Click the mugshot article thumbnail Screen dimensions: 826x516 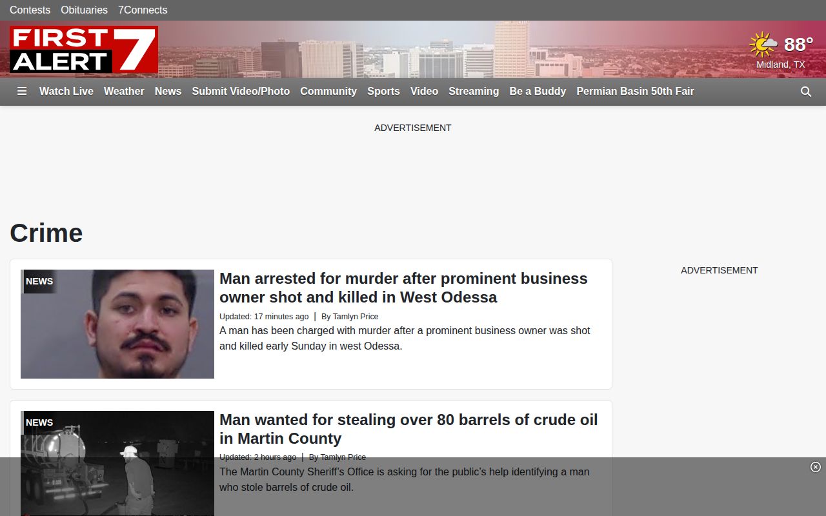(117, 324)
